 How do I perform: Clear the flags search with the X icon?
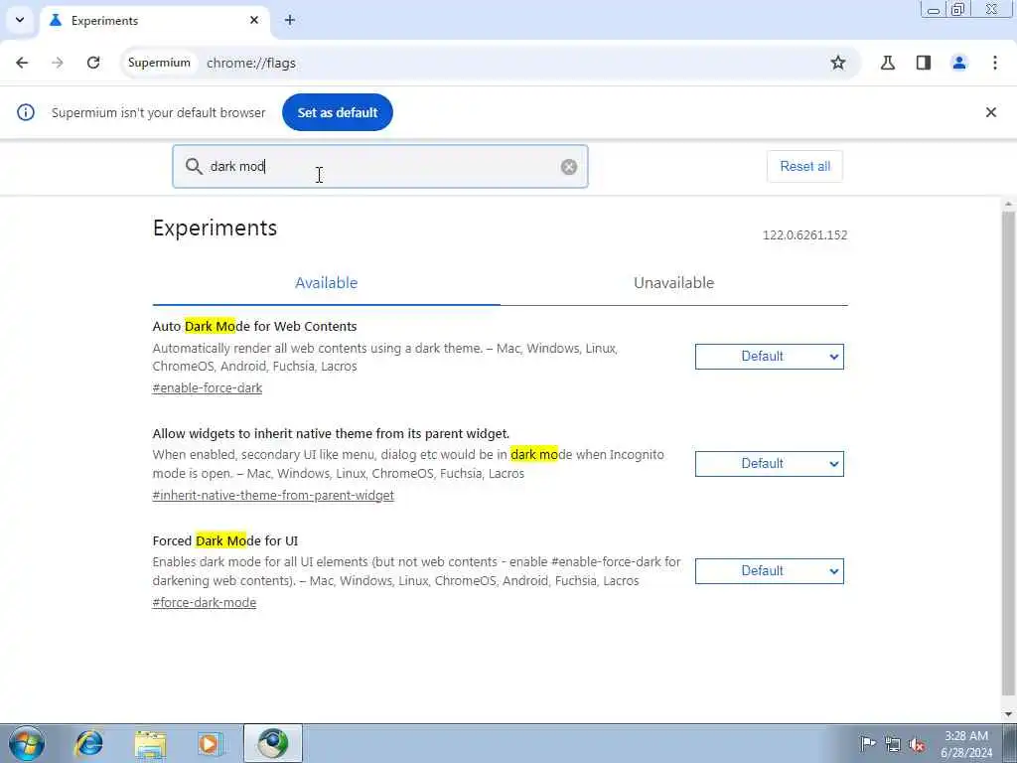[x=569, y=167]
